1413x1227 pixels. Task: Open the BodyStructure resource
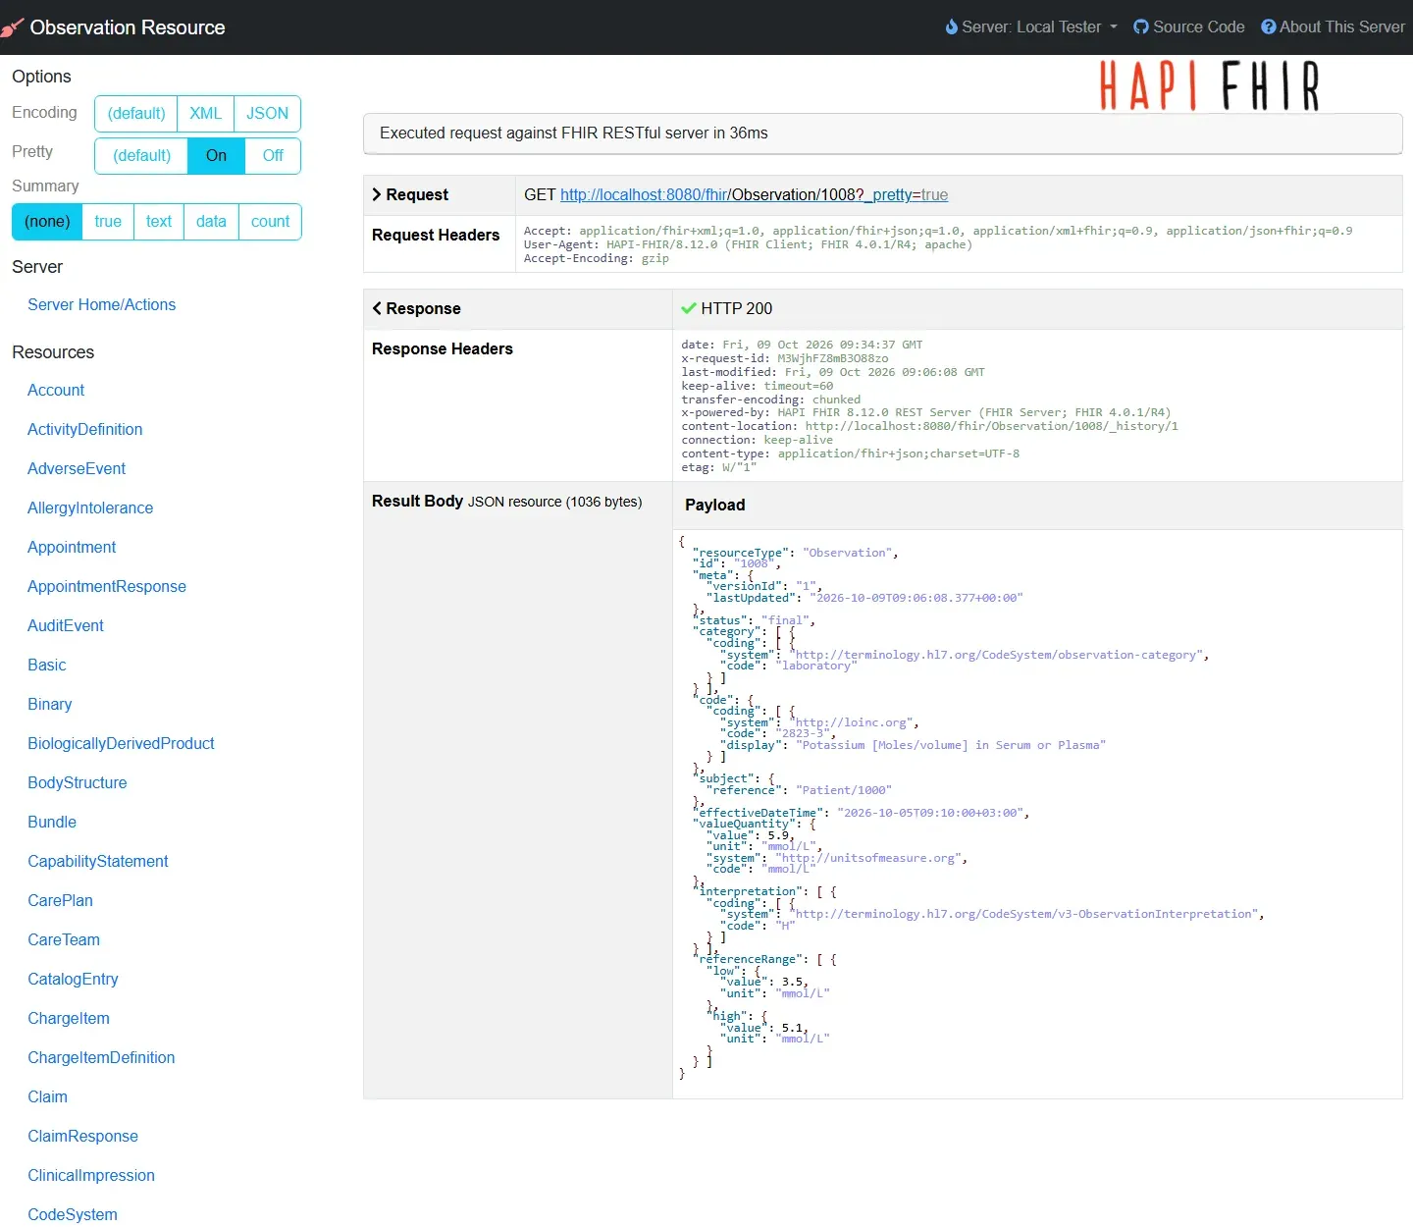point(78,783)
